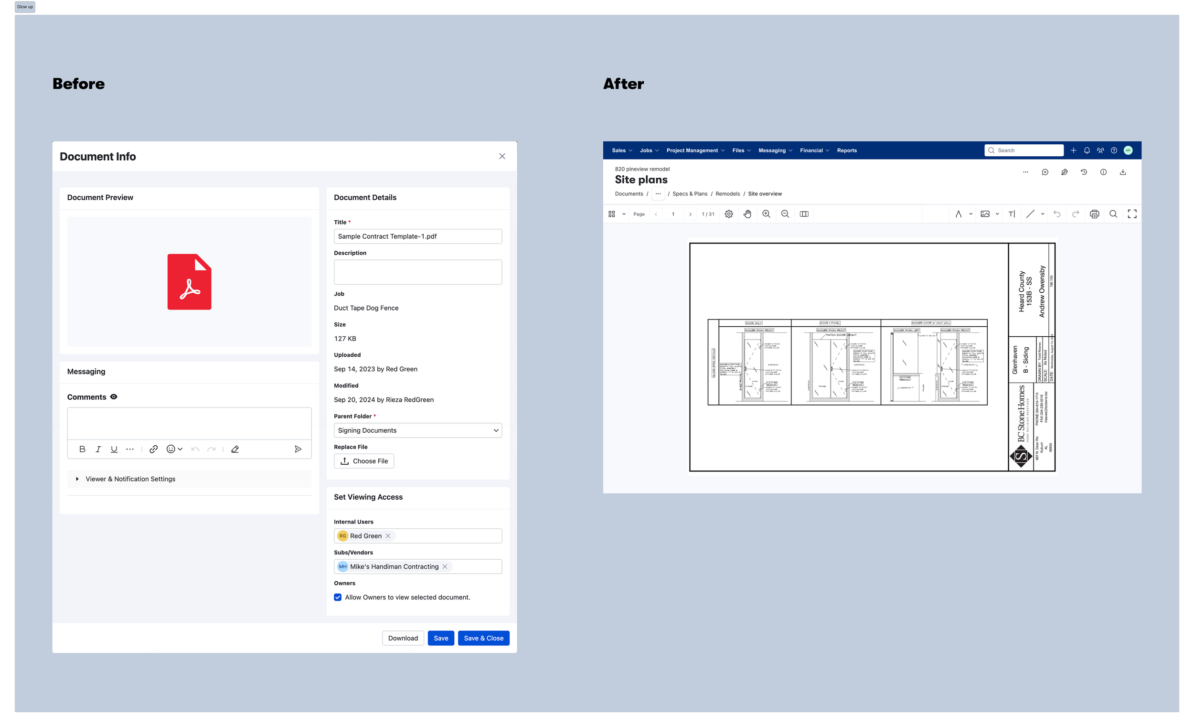Select the Text annotation tool
The height and width of the screenshot is (727, 1194).
tap(1013, 214)
